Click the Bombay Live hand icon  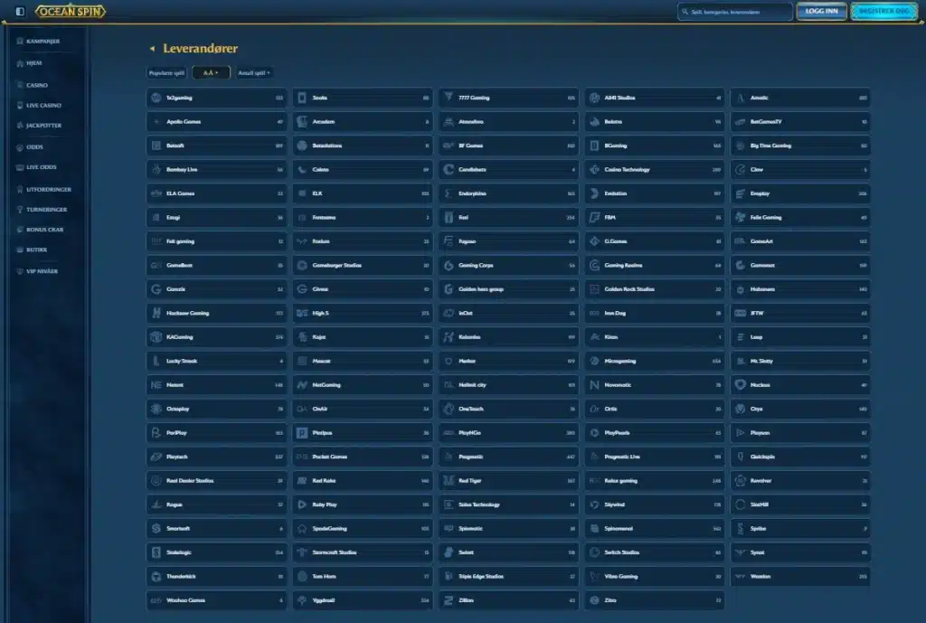click(x=156, y=169)
